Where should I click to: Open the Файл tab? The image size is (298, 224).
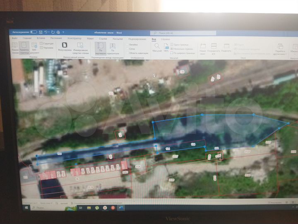click(15, 38)
